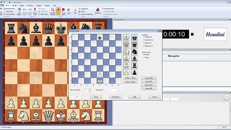
Task: Enable Black 0-0-0 castling checkbox
Action: [x=144, y=46]
